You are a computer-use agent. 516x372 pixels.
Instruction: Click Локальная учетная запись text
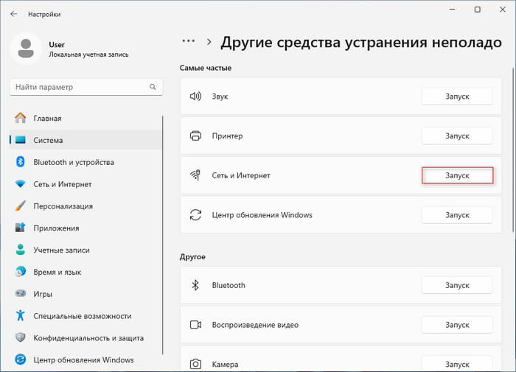point(88,55)
